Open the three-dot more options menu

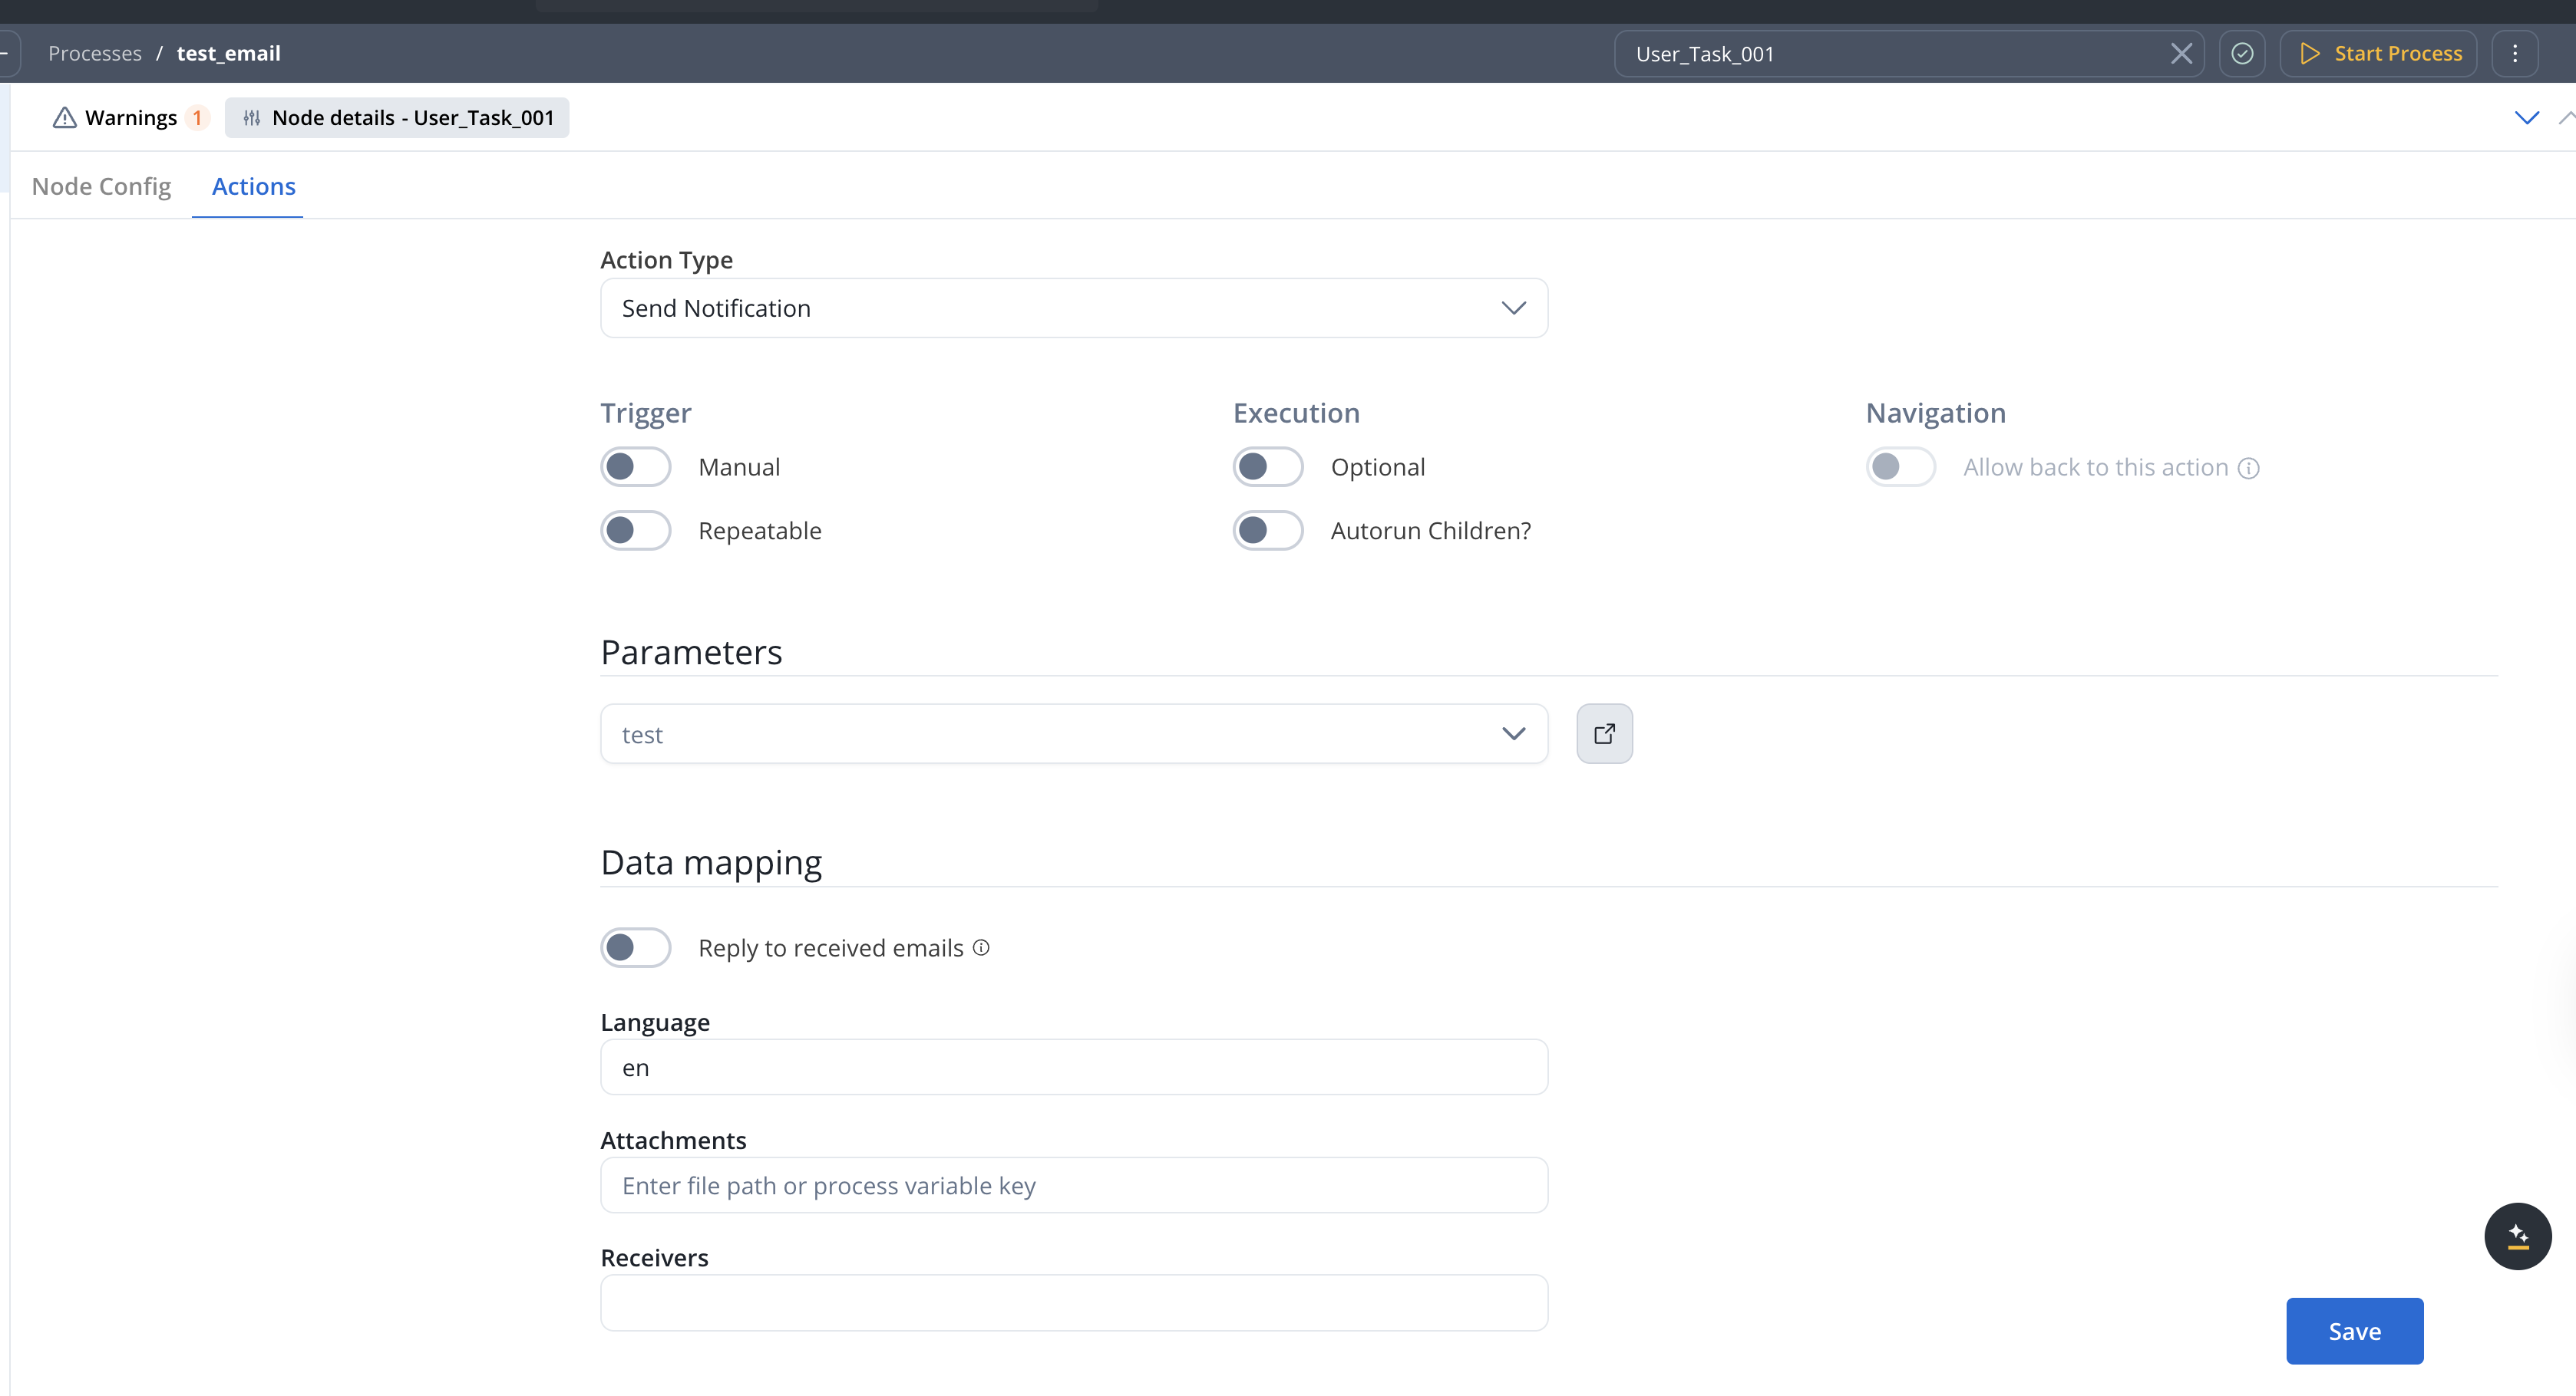[x=2515, y=54]
